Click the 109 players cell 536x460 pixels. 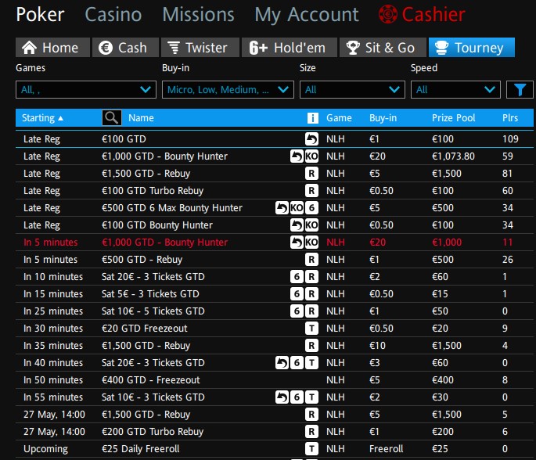[510, 139]
